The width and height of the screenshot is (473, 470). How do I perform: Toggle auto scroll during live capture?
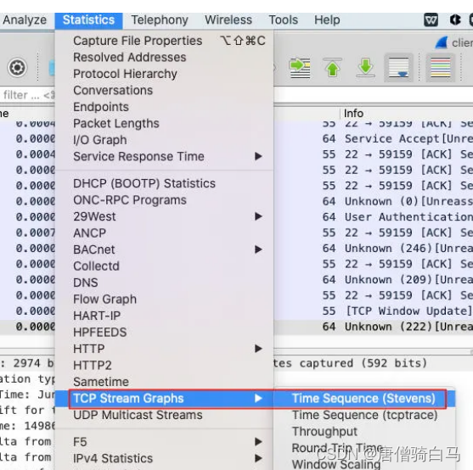(398, 68)
